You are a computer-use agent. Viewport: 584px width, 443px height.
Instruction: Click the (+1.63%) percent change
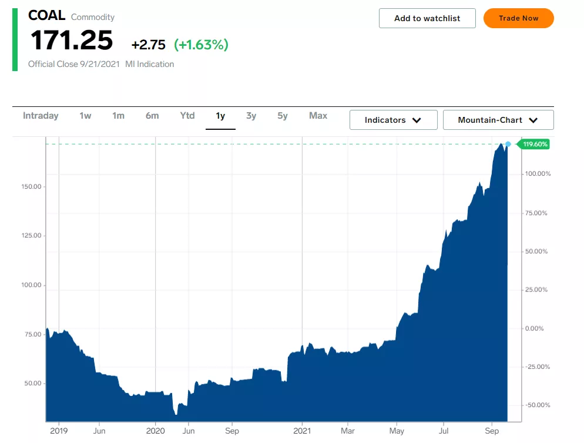(201, 45)
